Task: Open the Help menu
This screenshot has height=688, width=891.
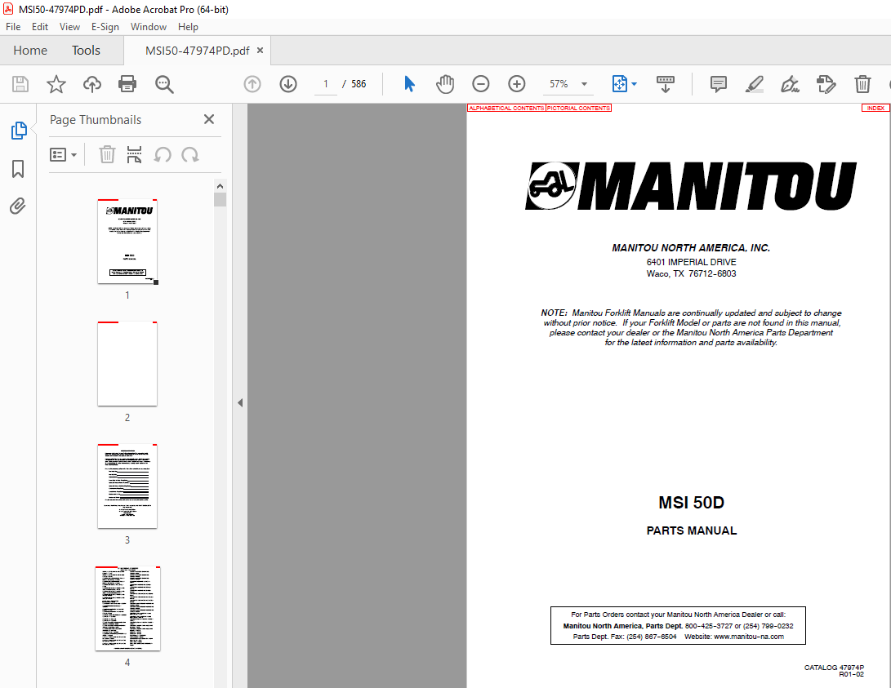Action: tap(188, 27)
